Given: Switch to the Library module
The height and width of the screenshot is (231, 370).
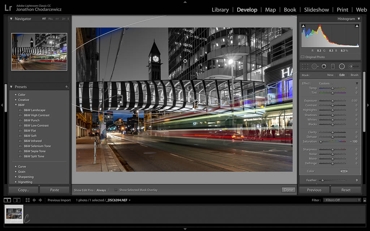Looking at the screenshot, I should [x=220, y=10].
